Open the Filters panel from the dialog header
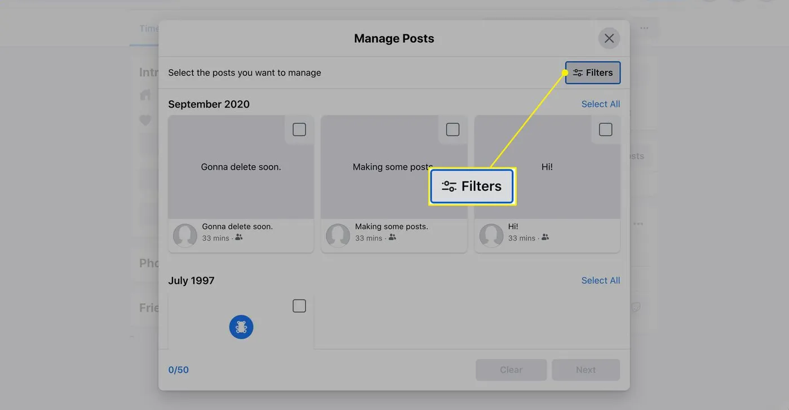 592,73
